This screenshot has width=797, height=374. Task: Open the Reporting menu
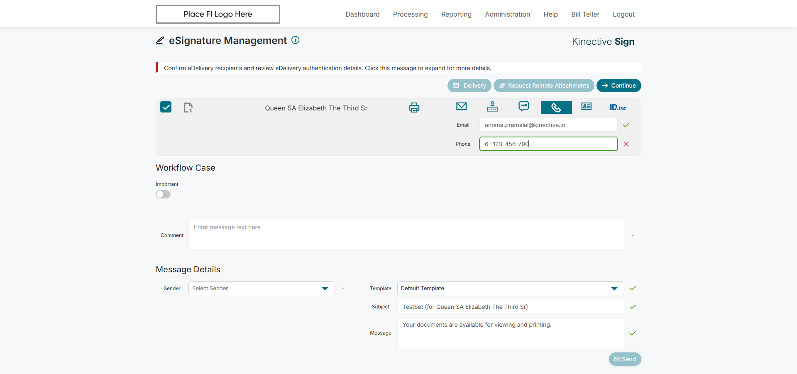456,14
